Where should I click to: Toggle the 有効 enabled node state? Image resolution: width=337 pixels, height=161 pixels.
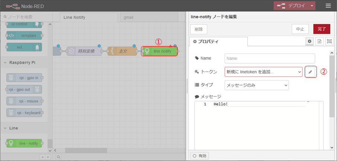tap(199, 156)
